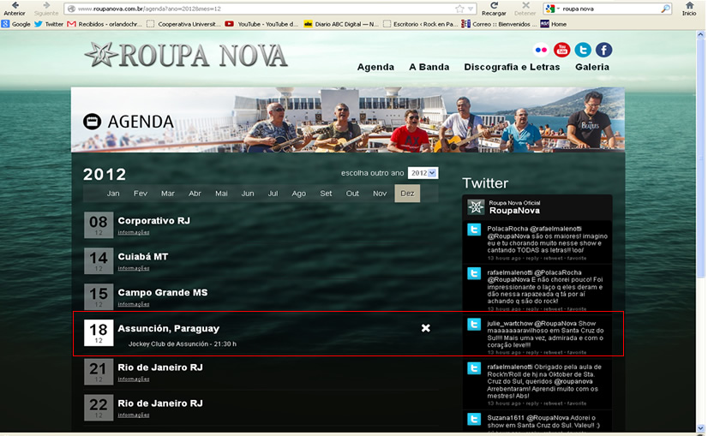Click the browser Anterior back arrow

point(15,8)
